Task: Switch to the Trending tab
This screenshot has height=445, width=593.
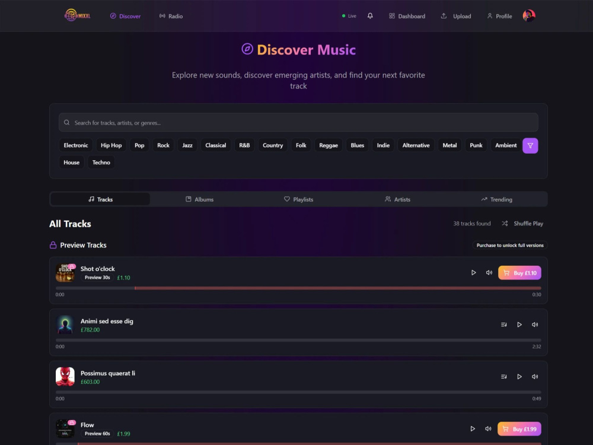Action: coord(496,199)
